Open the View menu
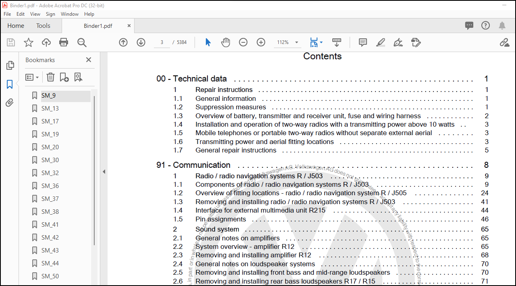The height and width of the screenshot is (286, 516). click(35, 14)
